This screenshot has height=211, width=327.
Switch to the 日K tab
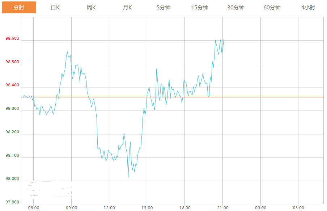[55, 8]
